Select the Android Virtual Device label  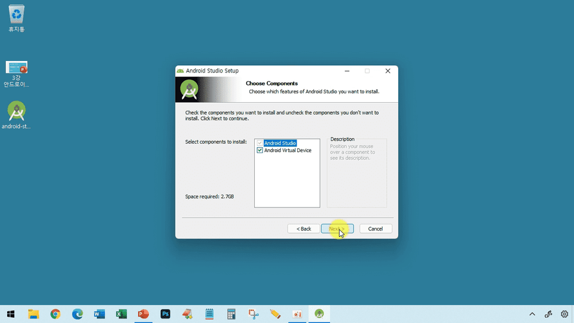click(x=288, y=150)
